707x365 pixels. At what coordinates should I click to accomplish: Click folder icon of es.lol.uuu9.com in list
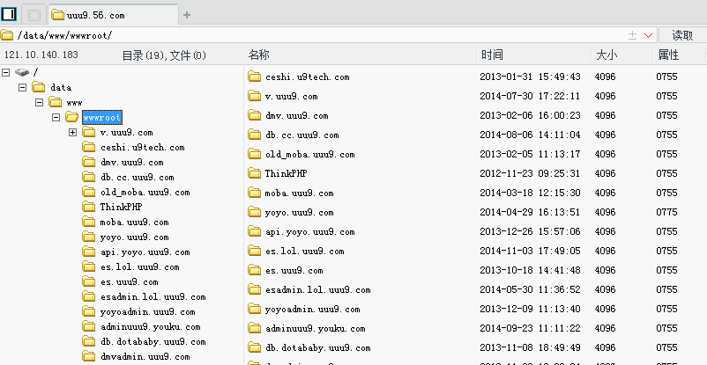pos(254,251)
